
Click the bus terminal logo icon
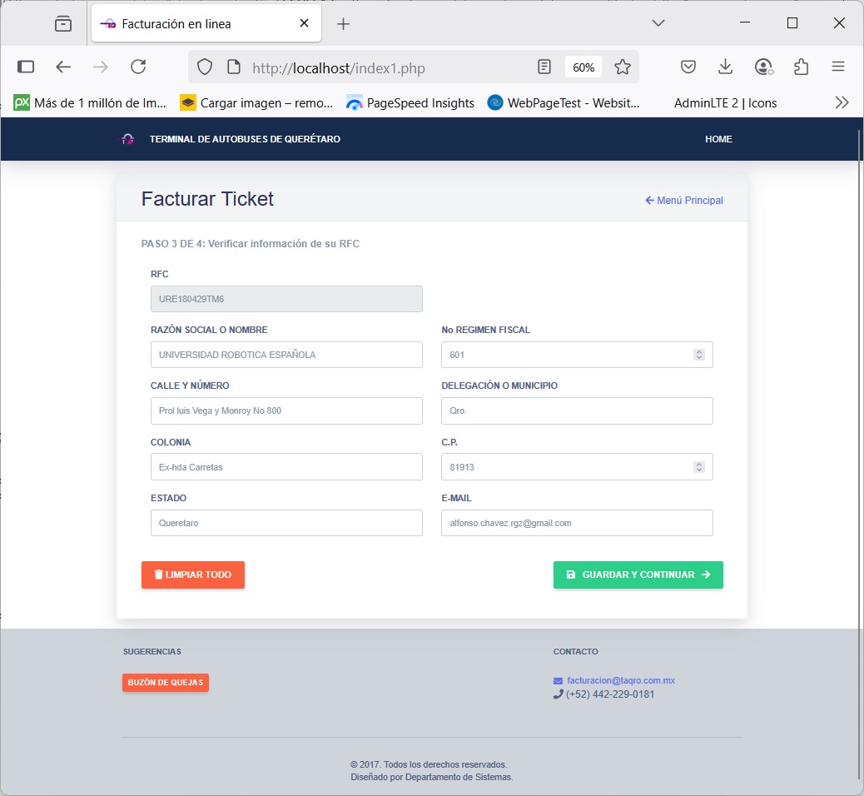click(x=127, y=139)
